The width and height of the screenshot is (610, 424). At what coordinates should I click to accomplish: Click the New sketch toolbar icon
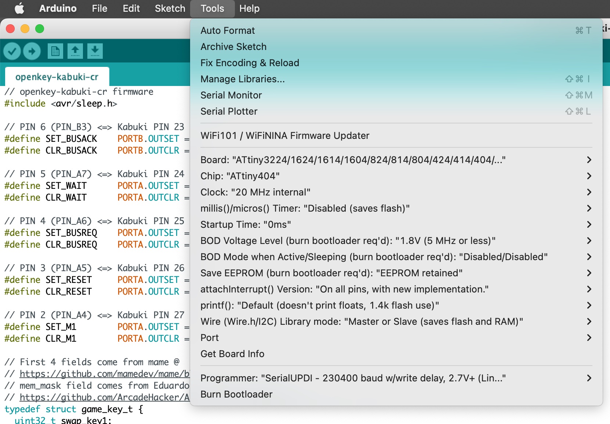[x=55, y=51]
